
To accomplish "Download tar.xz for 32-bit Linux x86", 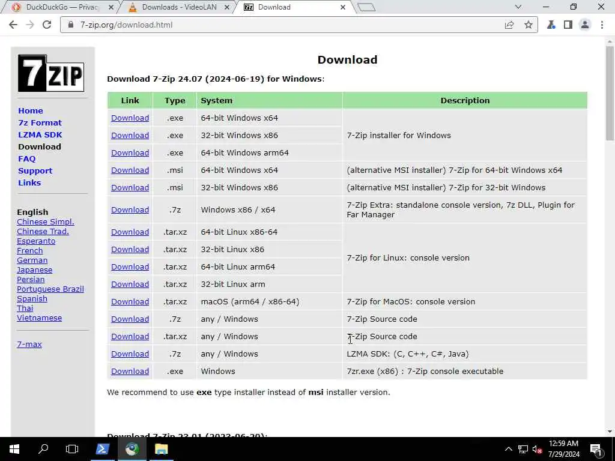I will pyautogui.click(x=130, y=249).
